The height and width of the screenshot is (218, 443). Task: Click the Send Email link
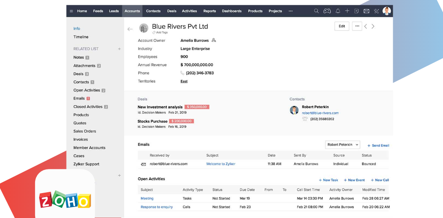pyautogui.click(x=378, y=145)
